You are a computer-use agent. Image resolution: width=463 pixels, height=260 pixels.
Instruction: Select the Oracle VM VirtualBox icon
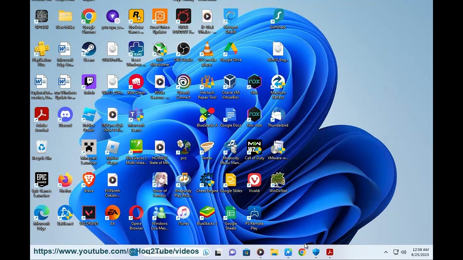[x=231, y=82]
